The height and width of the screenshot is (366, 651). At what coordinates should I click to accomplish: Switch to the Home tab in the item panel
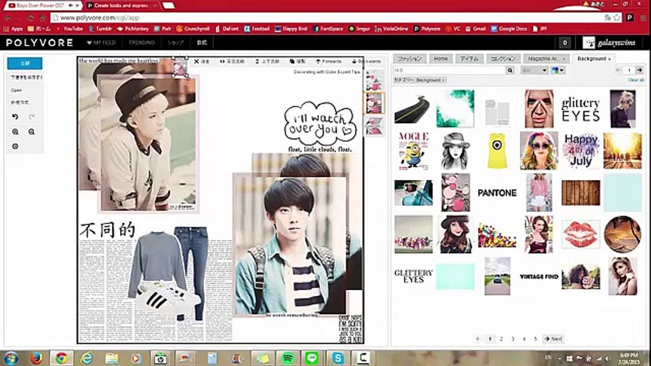pyautogui.click(x=440, y=58)
